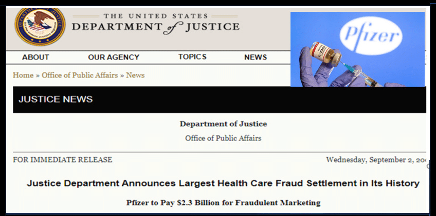
Task: Click the Largest Health Care Fraud headline
Action: coord(223,184)
